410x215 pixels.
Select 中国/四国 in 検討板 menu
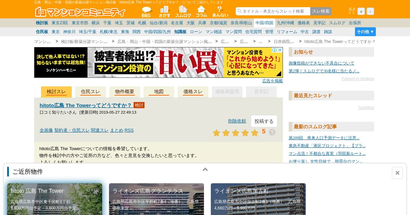click(264, 23)
